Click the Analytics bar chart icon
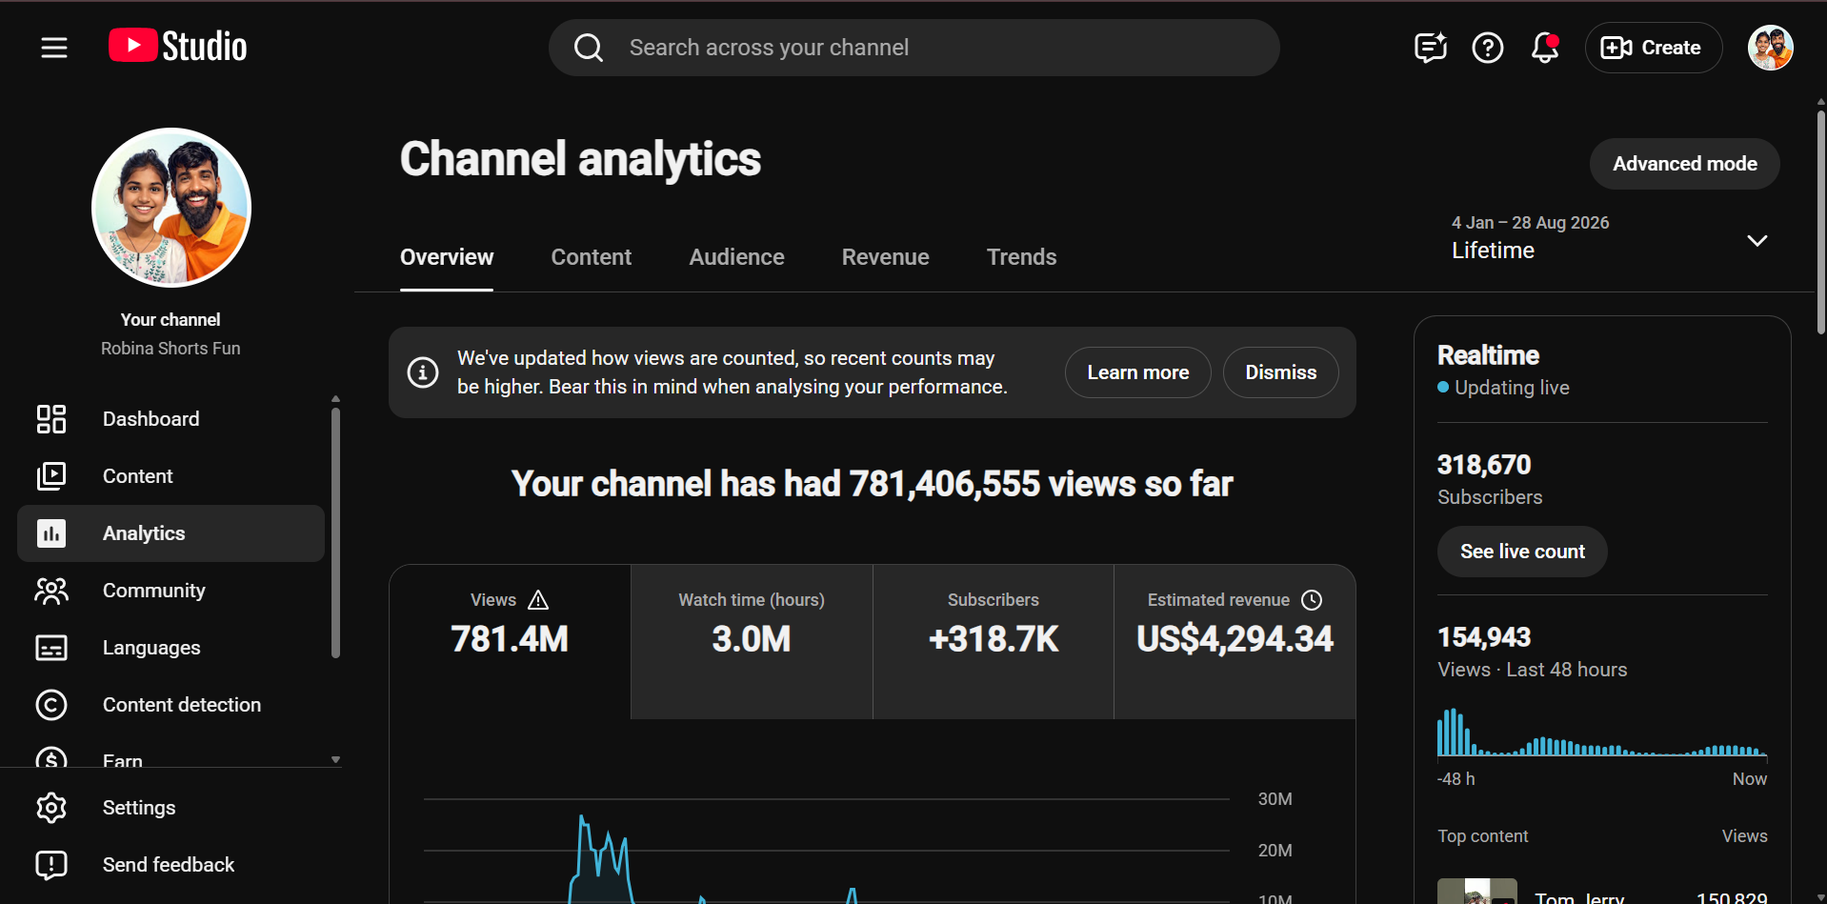1827x904 pixels. (51, 533)
